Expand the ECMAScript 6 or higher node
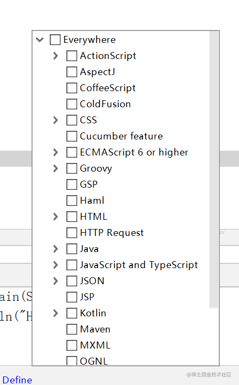 click(56, 152)
